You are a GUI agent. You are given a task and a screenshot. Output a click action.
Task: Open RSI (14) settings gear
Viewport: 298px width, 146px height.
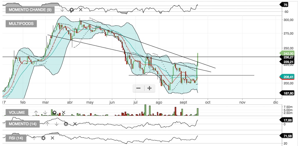pos(43,138)
